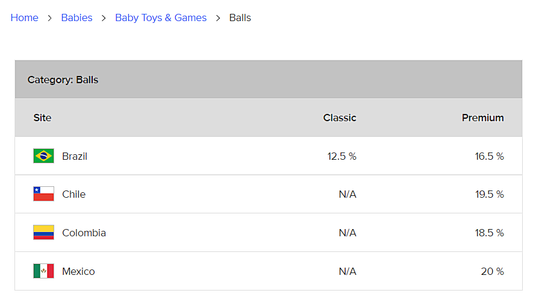The height and width of the screenshot is (302, 536).
Task: Open the Home breadcrumb link
Action: [x=24, y=17]
